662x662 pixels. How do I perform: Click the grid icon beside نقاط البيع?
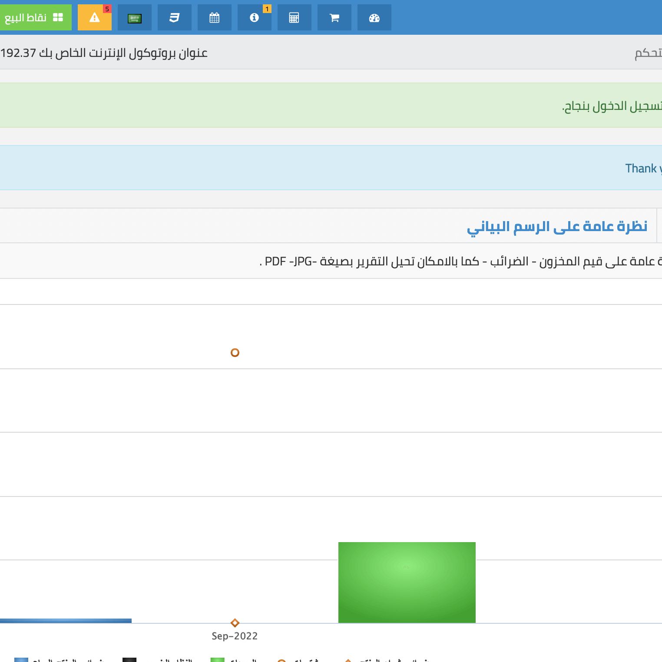(x=57, y=17)
